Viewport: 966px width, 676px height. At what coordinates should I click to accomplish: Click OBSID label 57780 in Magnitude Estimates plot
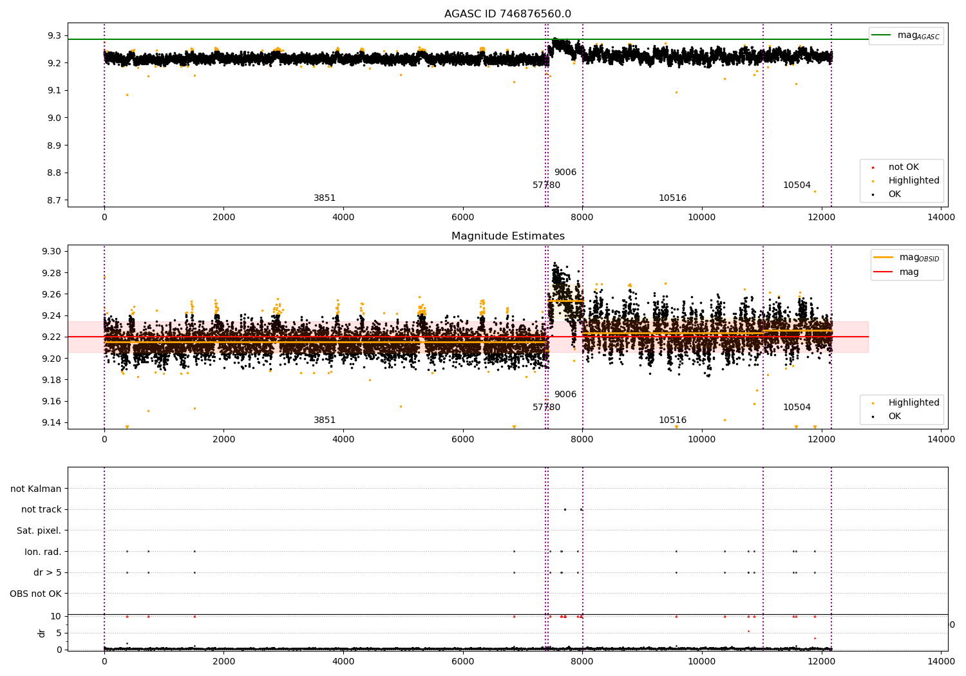point(546,407)
